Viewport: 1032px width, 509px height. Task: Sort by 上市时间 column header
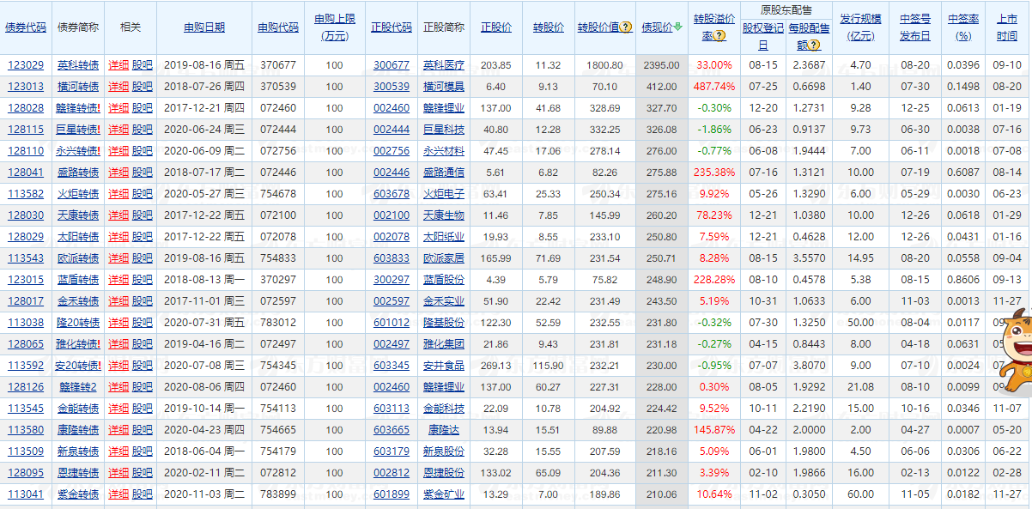pyautogui.click(x=1007, y=27)
